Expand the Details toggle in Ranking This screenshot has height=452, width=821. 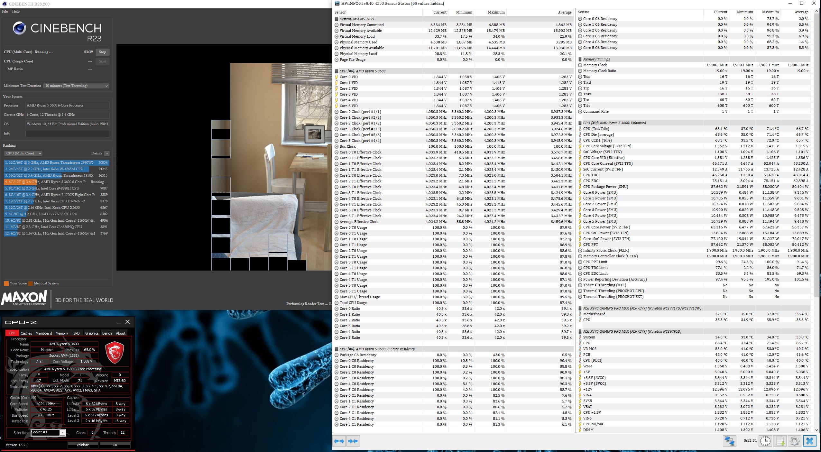click(x=107, y=153)
